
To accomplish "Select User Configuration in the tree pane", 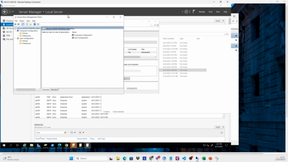I will point(27,38).
